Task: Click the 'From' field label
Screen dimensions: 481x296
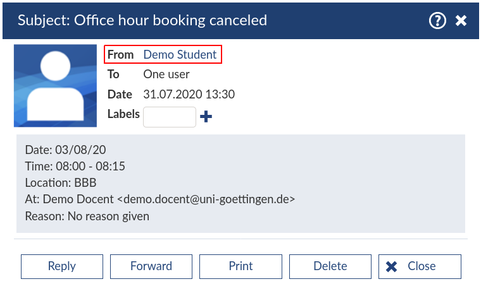Action: pyautogui.click(x=120, y=55)
